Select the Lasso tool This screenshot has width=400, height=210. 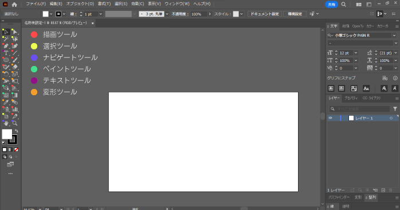pyautogui.click(x=15, y=39)
